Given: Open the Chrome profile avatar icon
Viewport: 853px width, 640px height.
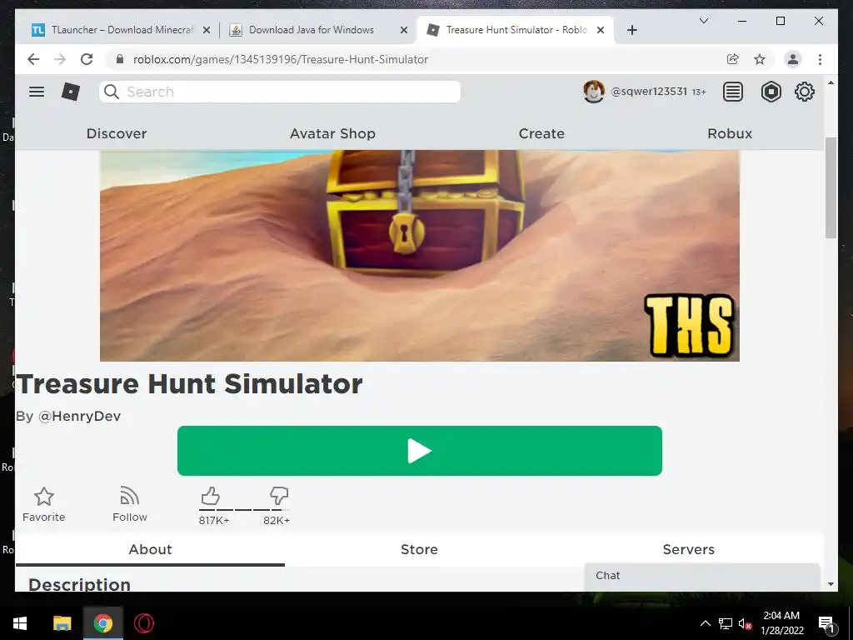Looking at the screenshot, I should pos(793,59).
